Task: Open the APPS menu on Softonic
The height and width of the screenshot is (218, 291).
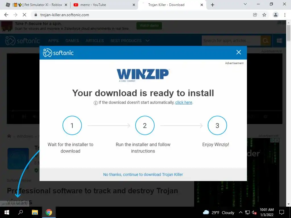Action: (53, 41)
